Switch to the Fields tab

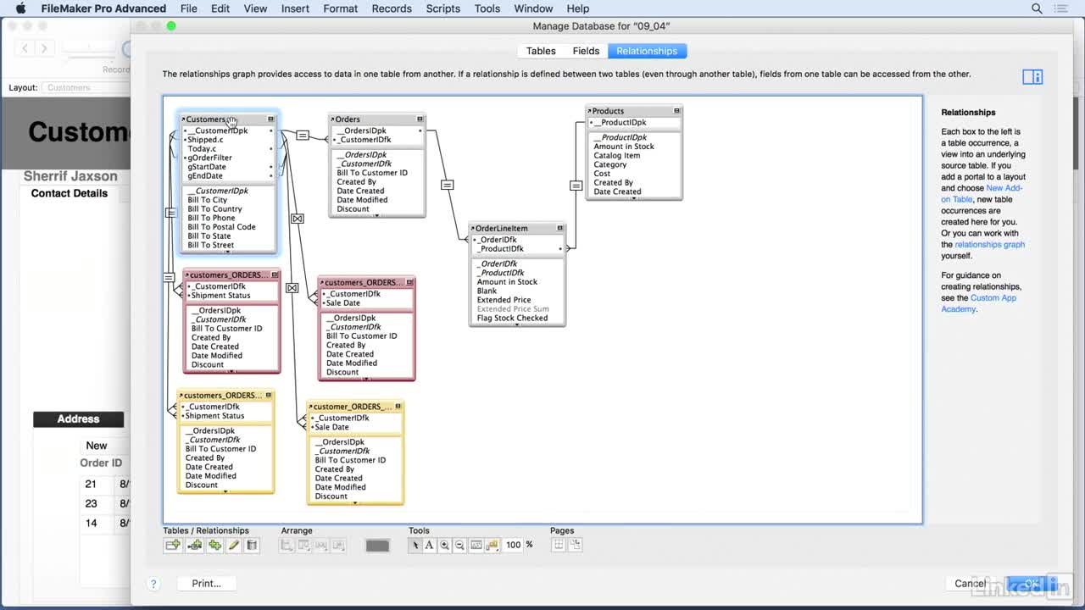pos(586,51)
